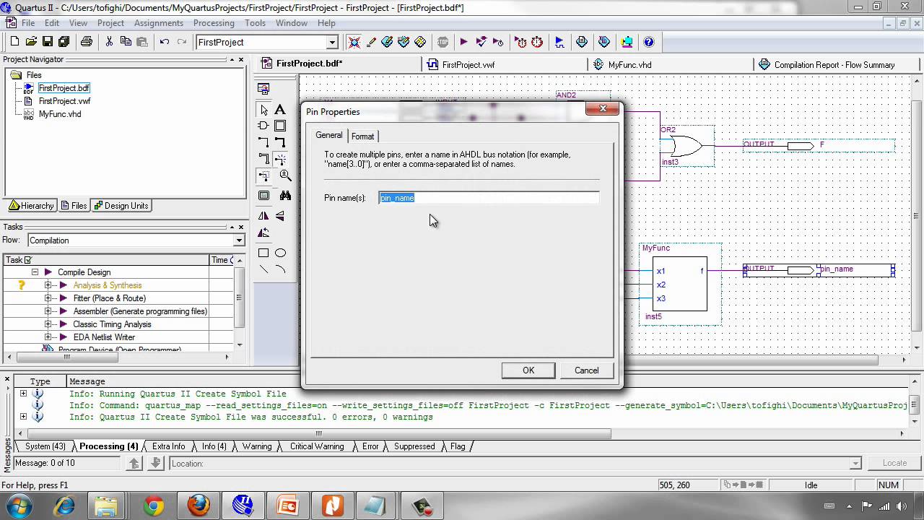Click Cancel in Pin Properties dialog
Image resolution: width=924 pixels, height=520 pixels.
pos(586,370)
